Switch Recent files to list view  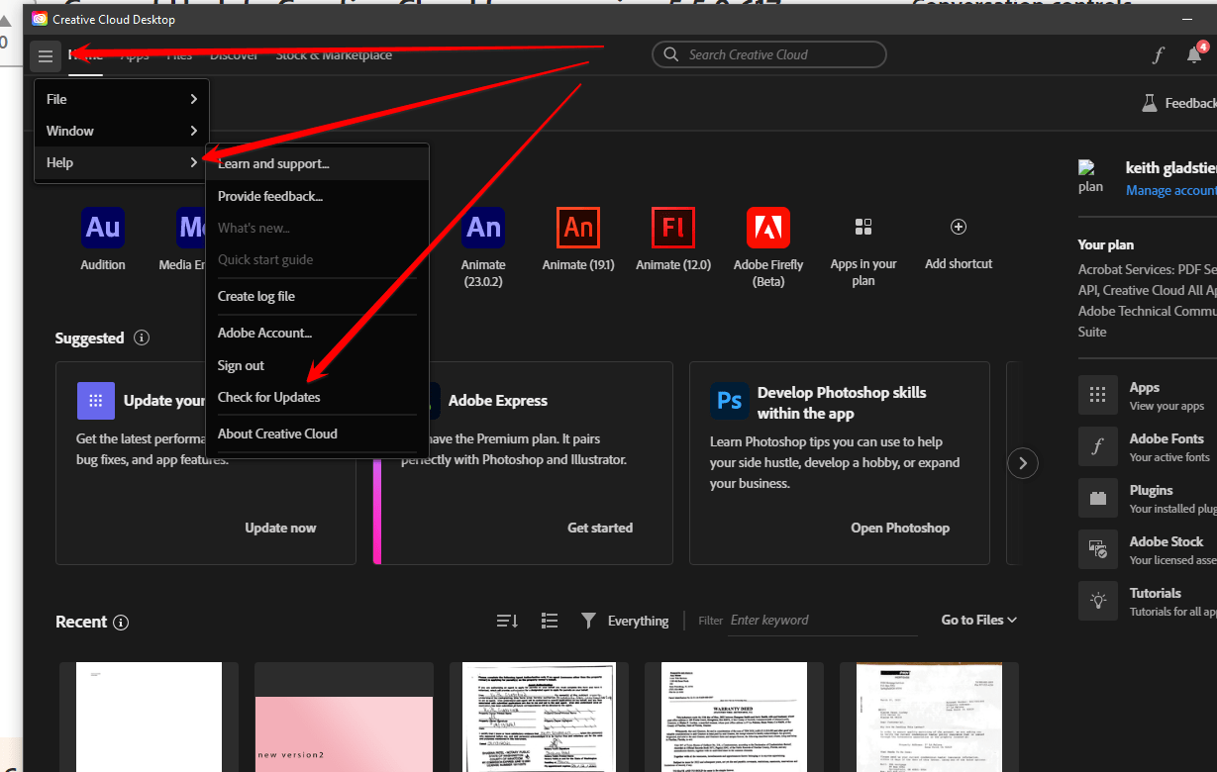(x=549, y=620)
